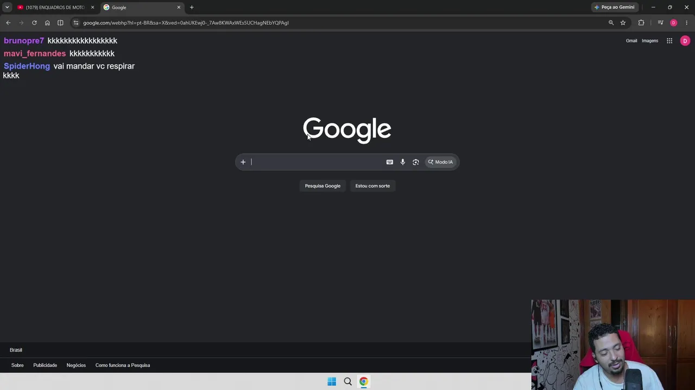Viewport: 695px width, 390px height.
Task: Close the Google browser tab
Action: point(179,8)
